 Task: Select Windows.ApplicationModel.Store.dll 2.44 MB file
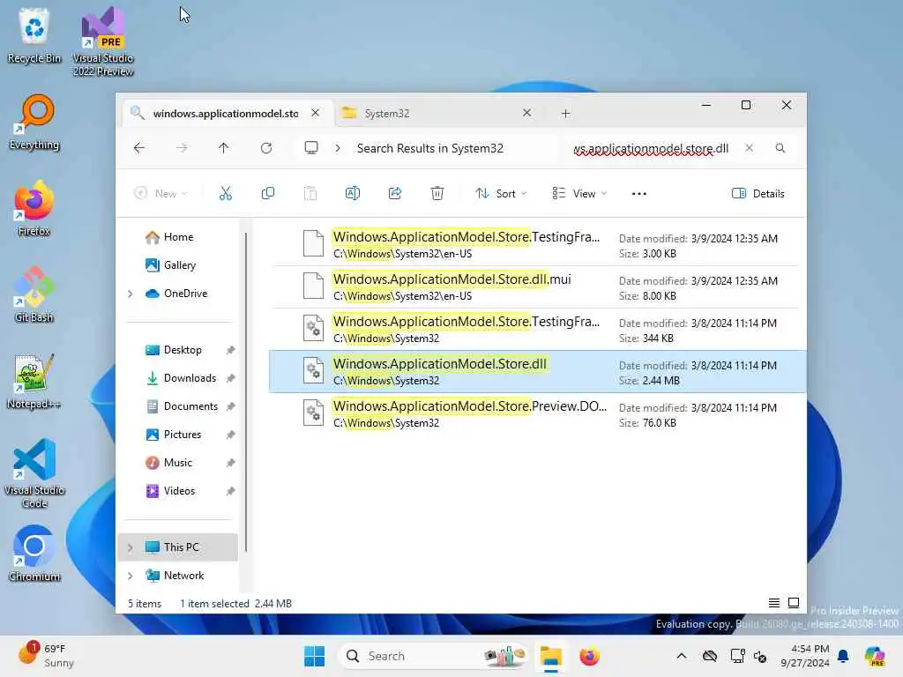(537, 372)
